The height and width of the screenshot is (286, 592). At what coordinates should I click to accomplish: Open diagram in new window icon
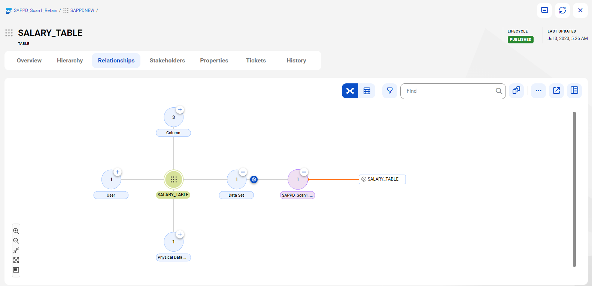point(556,90)
